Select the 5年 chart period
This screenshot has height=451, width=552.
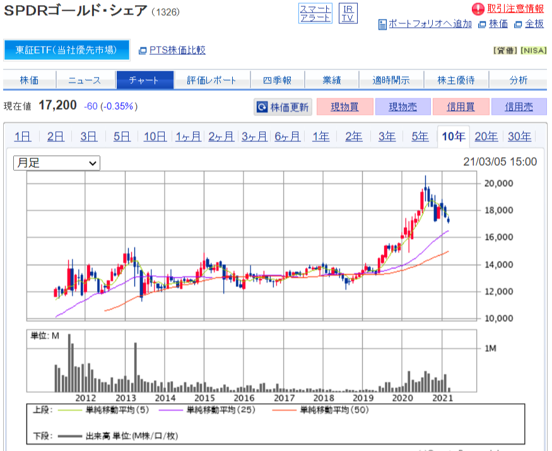(x=420, y=136)
